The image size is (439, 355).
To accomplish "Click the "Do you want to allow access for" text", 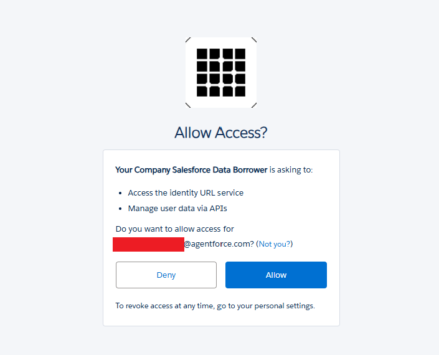I will pyautogui.click(x=175, y=229).
